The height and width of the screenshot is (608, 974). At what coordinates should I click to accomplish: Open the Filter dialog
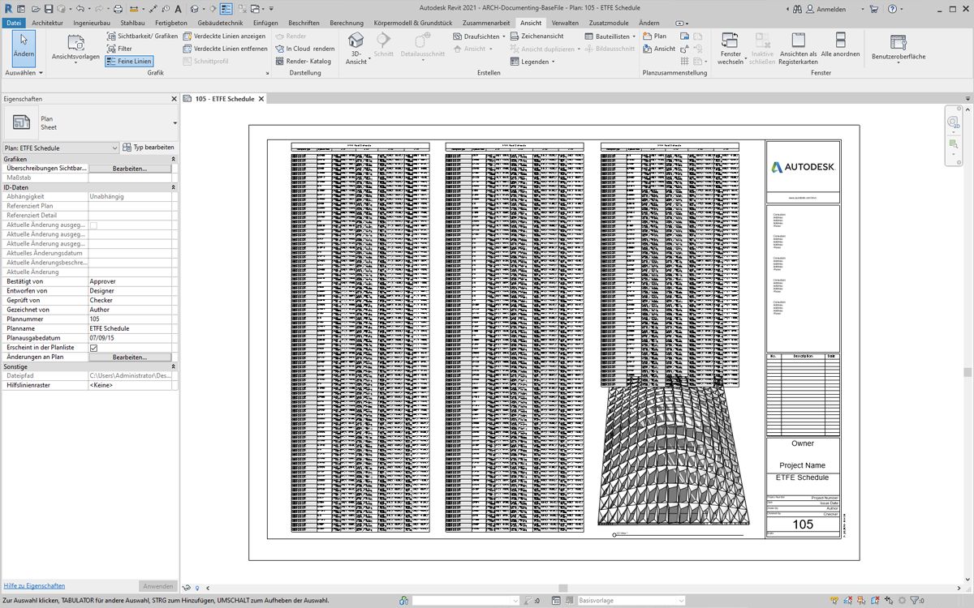pos(119,49)
